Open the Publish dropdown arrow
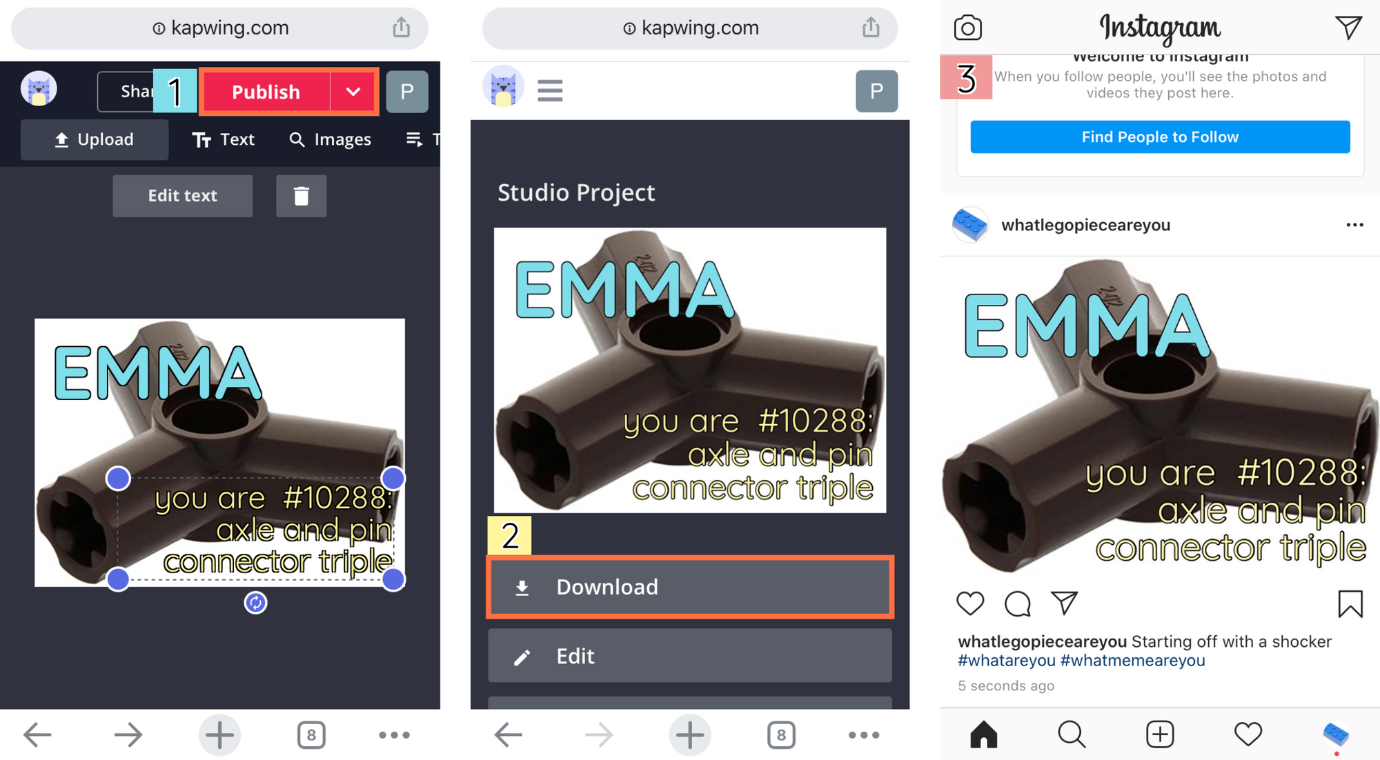The image size is (1380, 760). coord(353,92)
